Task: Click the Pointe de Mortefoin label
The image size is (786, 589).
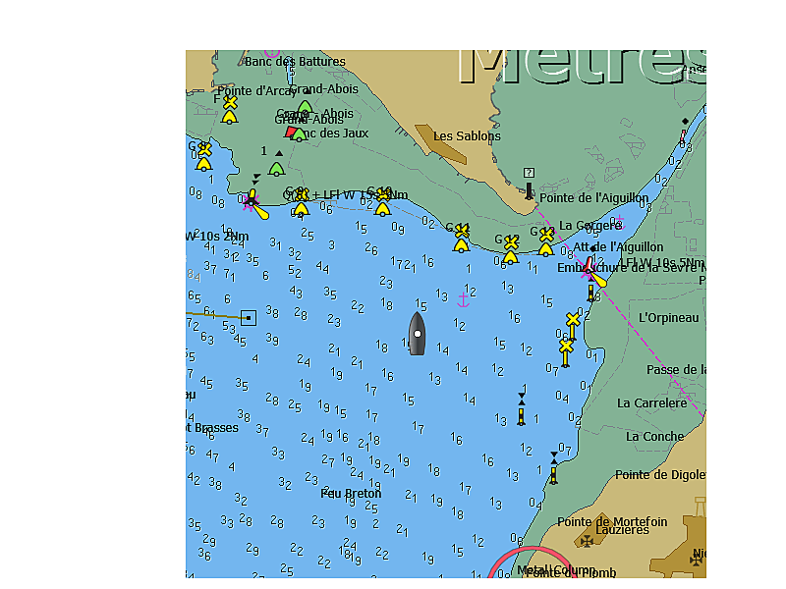Action: pos(612,522)
